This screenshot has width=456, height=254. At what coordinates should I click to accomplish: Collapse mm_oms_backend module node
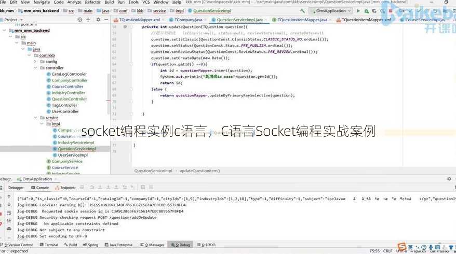click(4, 30)
